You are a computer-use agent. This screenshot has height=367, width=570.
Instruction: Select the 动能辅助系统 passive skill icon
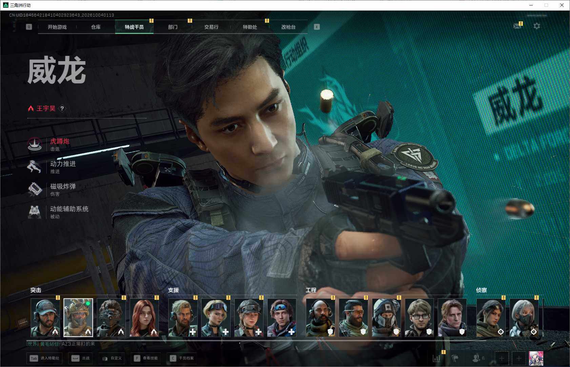(x=35, y=212)
